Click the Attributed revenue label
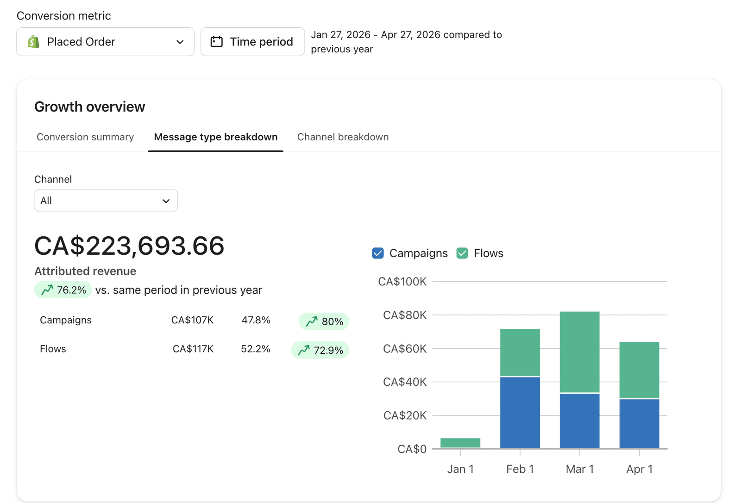Screen dimensions: 741x503 85,271
